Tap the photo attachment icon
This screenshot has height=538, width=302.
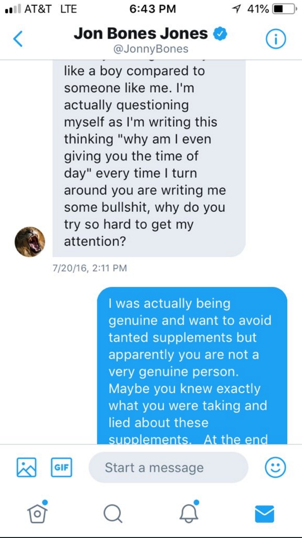pos(27,467)
